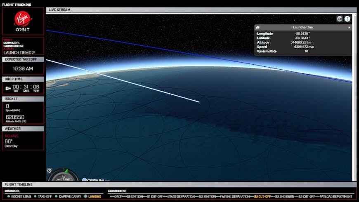The width and height of the screenshot is (359, 202).
Task: Click the LIVE STREAM panel header
Action: (201, 10)
